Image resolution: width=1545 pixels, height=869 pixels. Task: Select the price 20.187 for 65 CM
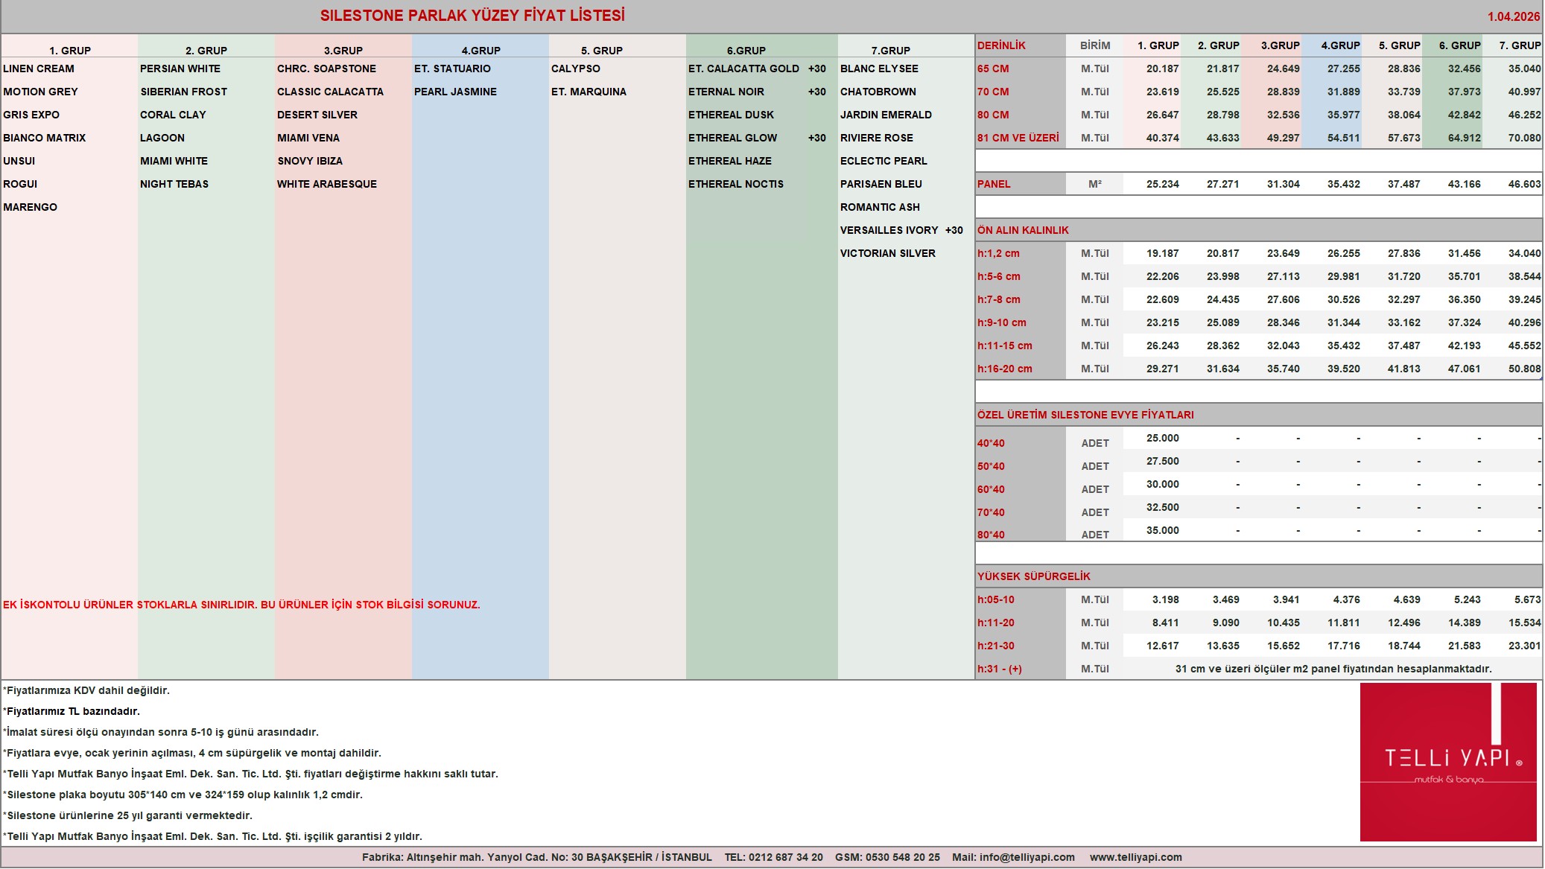click(1163, 69)
